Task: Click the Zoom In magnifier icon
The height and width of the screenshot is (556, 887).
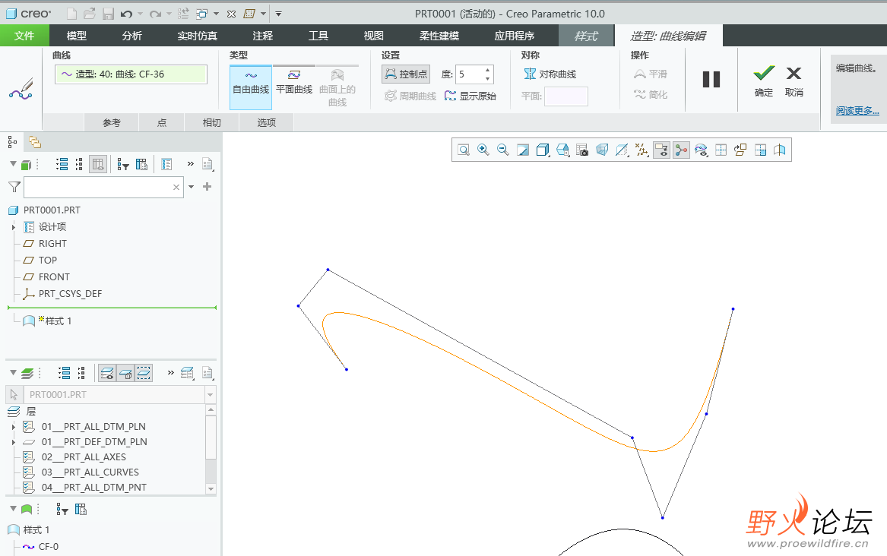Action: 483,150
